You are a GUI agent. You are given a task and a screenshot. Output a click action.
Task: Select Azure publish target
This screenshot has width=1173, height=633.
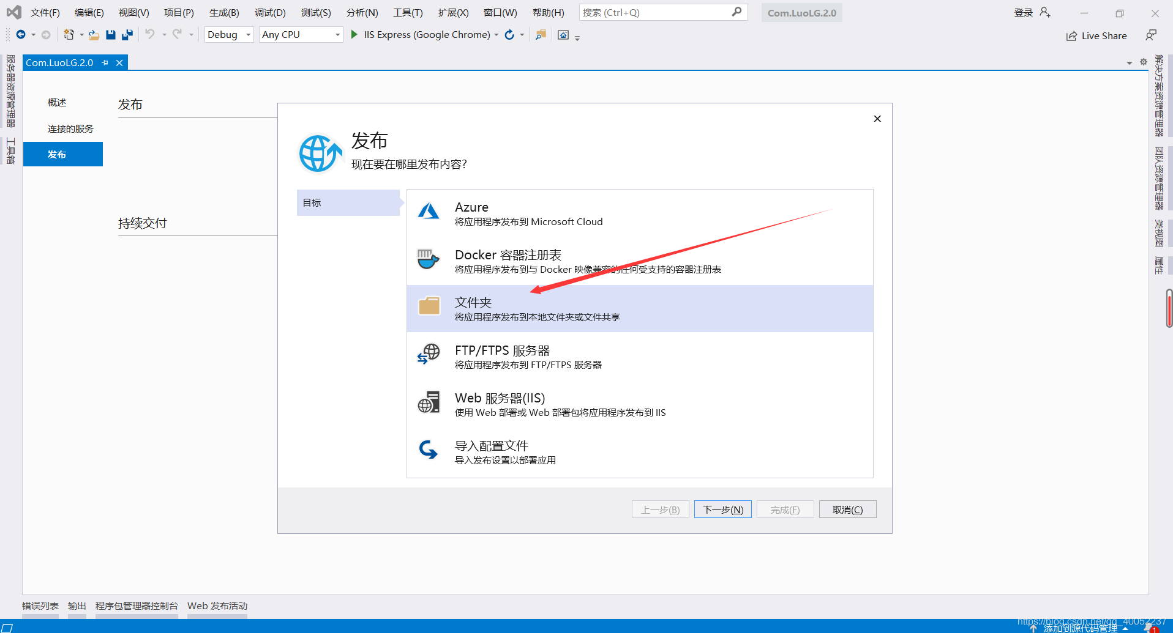(640, 213)
